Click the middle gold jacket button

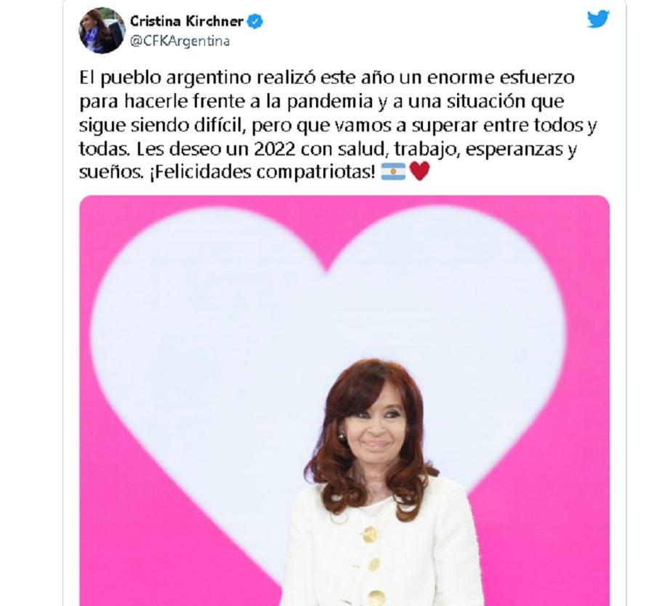coord(374,565)
